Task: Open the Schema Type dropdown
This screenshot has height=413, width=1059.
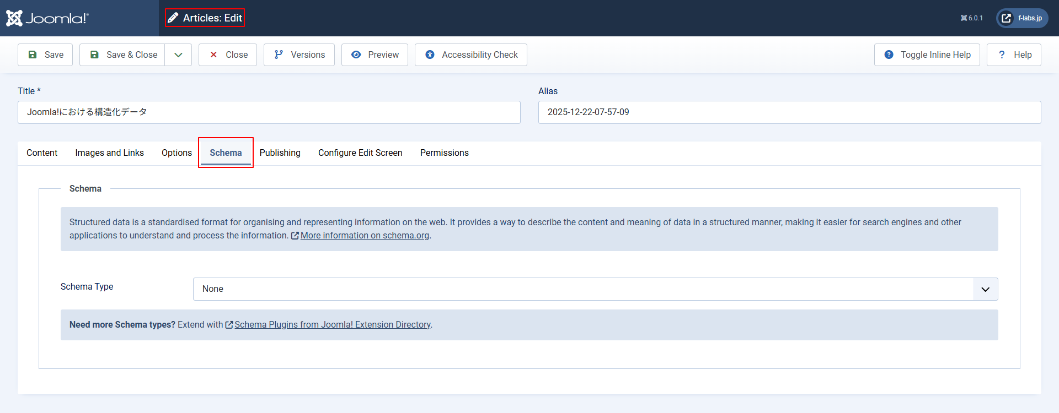Action: 595,289
